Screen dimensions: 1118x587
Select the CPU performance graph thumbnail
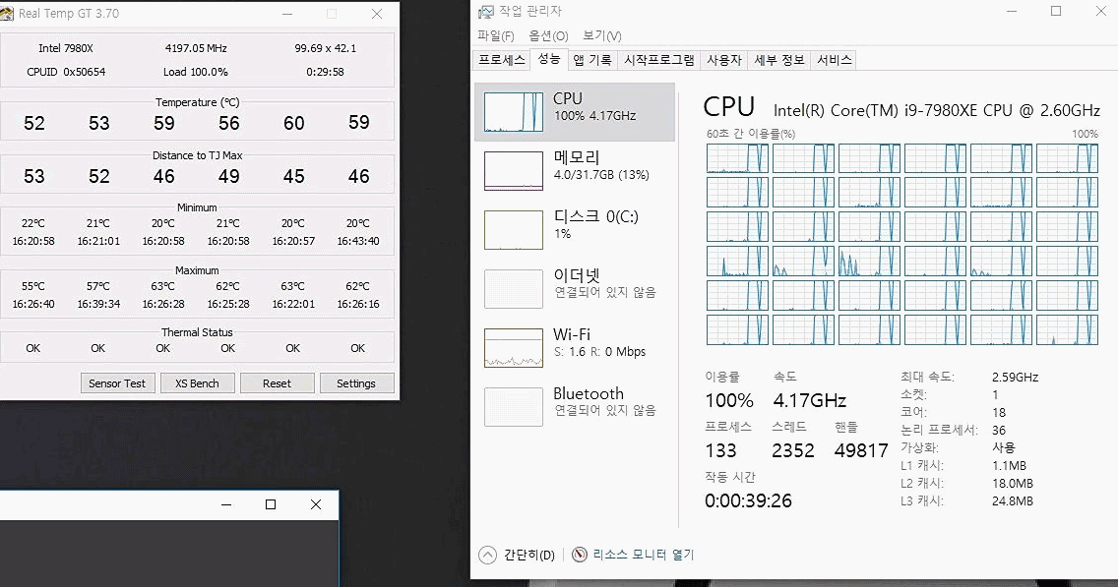[x=514, y=112]
